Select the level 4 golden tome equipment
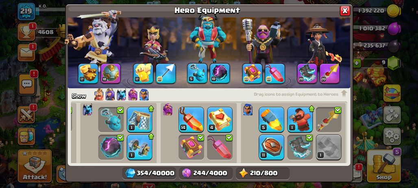This screenshot has height=188, width=418. (220, 119)
